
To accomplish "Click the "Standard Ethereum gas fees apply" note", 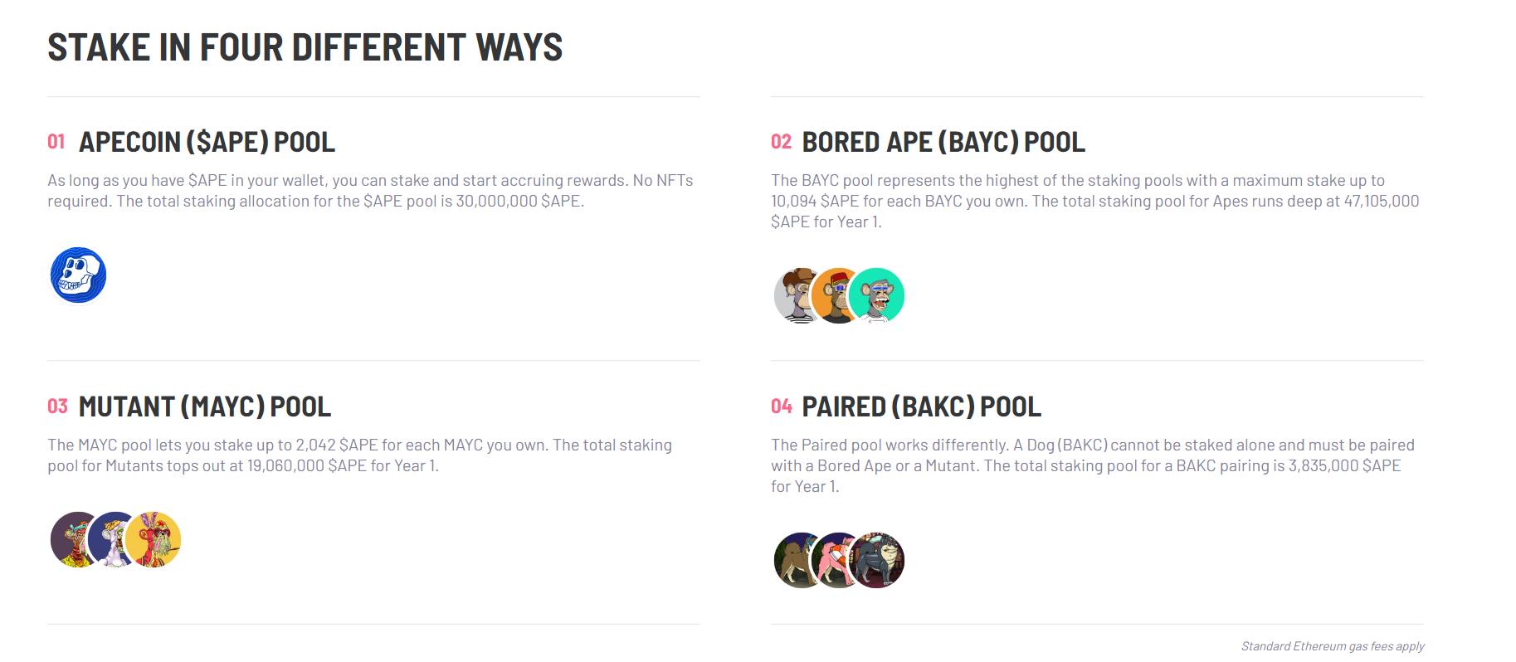I will tap(1332, 646).
